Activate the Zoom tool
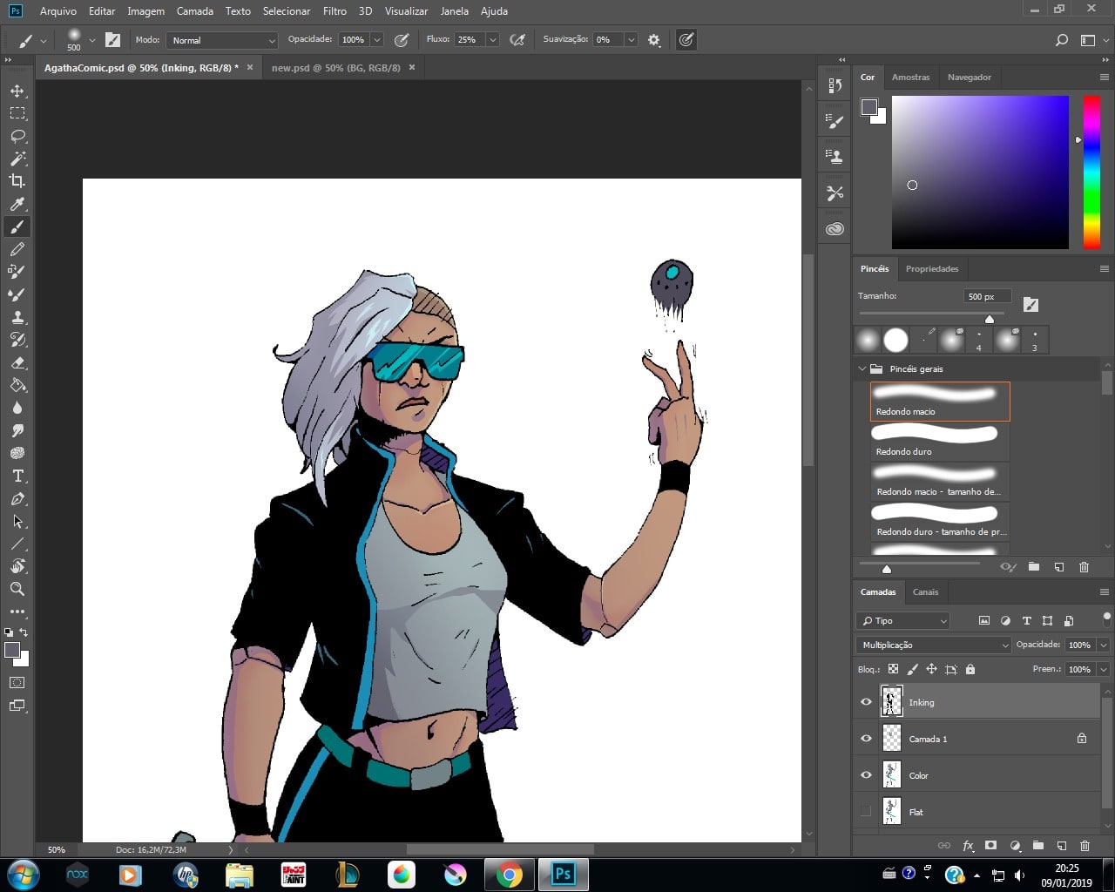Viewport: 1115px width, 892px height. click(x=17, y=589)
